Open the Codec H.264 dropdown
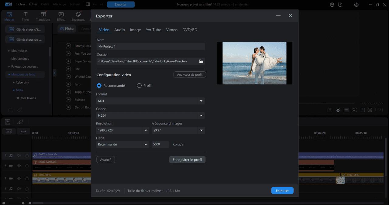Screen dimensions: 389x205 150,115
